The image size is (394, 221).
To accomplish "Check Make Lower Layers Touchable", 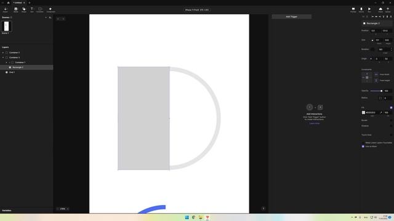I will pyautogui.click(x=363, y=143).
